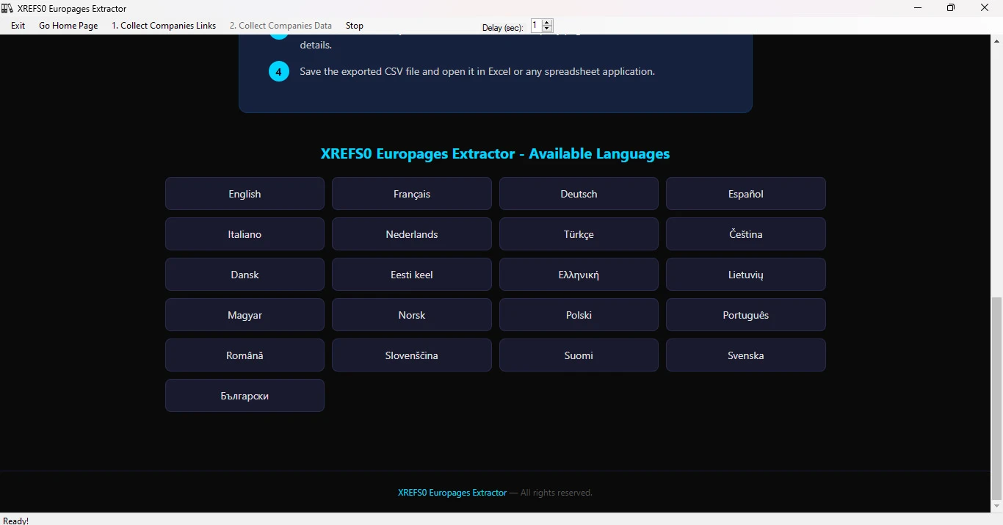Decrease delay with the stepper down arrow
This screenshot has width=1003, height=525.
(547, 29)
